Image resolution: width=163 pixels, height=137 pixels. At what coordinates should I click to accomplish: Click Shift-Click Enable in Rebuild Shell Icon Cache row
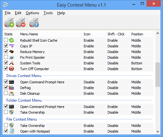[x=112, y=40]
